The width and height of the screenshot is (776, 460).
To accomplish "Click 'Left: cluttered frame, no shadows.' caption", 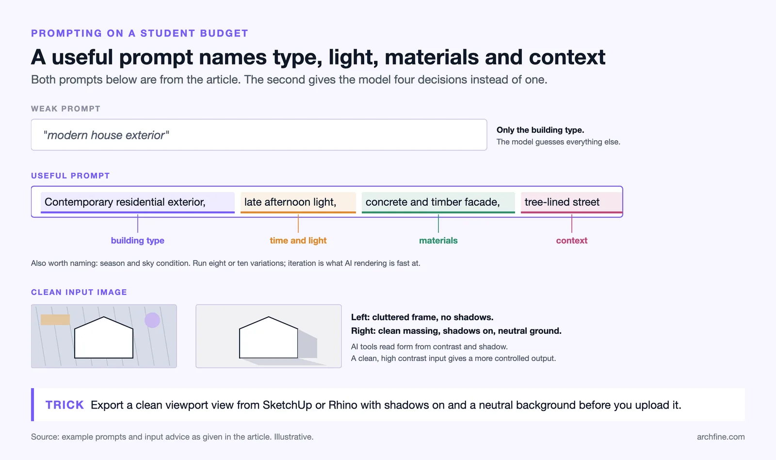I will (x=422, y=317).
